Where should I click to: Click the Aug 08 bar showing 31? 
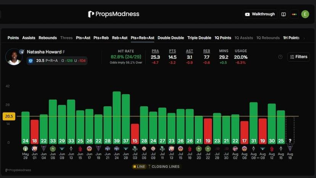pos(253,123)
